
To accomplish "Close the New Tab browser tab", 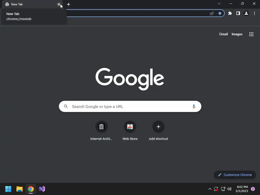I will 59,4.
